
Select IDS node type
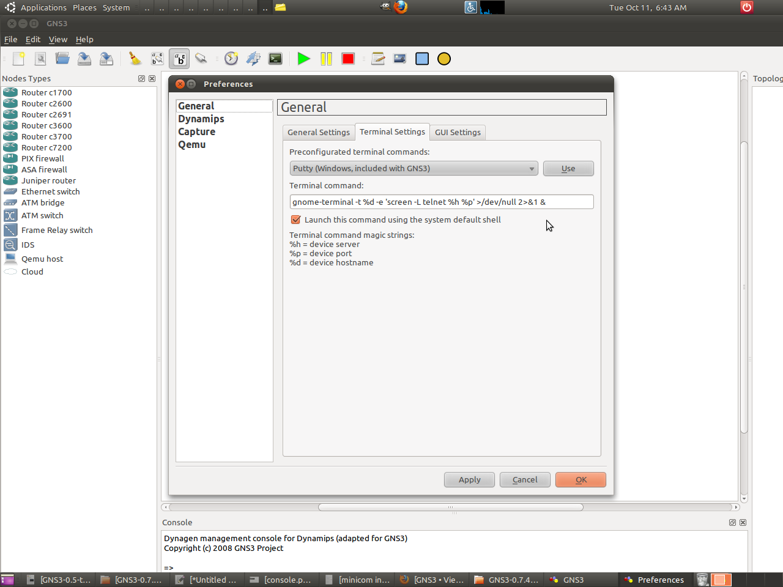click(28, 245)
